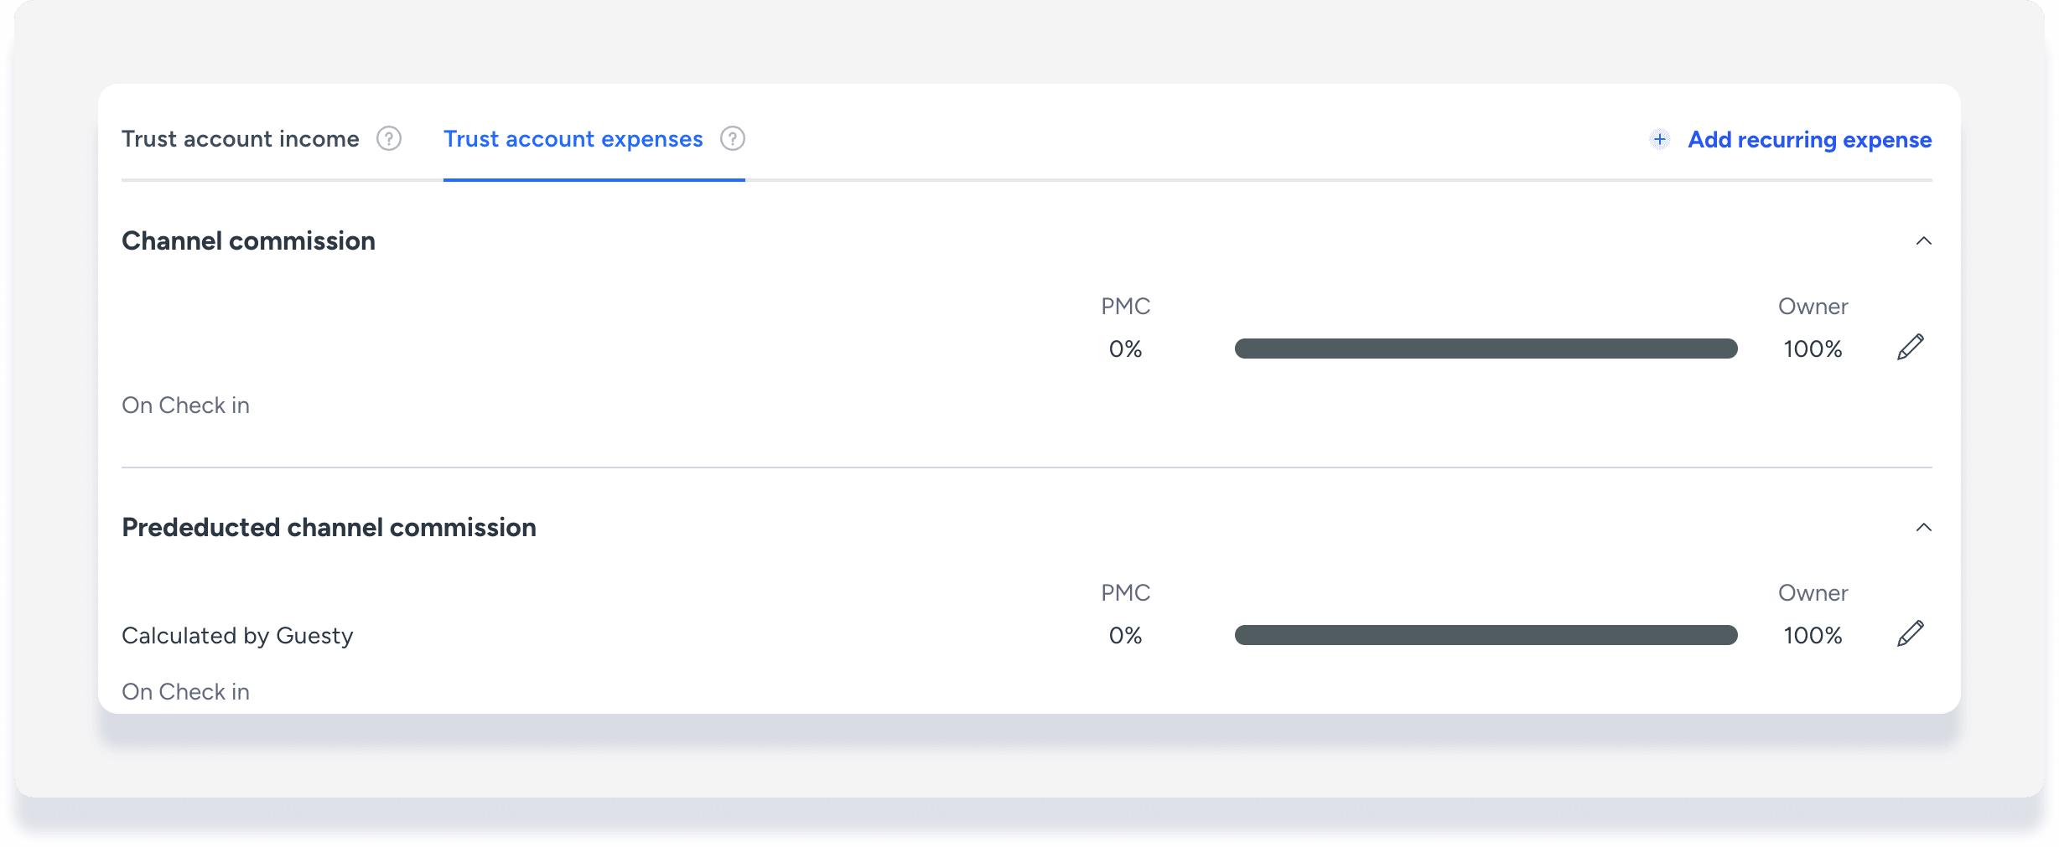The height and width of the screenshot is (847, 2059).
Task: Click the Calculated by Guesty label
Action: click(237, 636)
